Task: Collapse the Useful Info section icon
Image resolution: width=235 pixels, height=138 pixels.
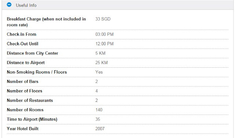Action: click(9, 5)
